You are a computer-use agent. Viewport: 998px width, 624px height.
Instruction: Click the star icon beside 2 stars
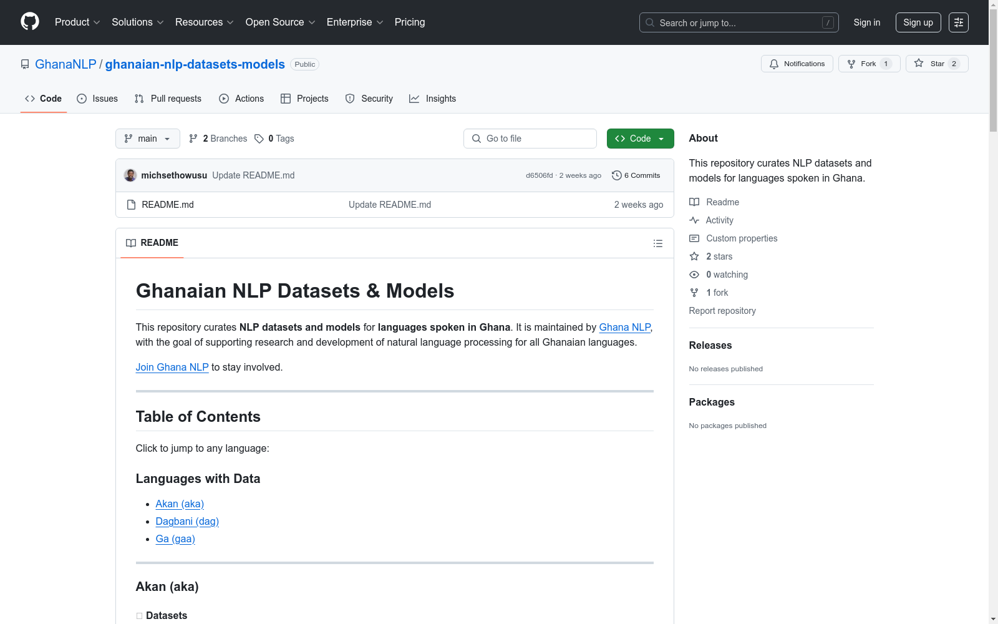coord(694,256)
